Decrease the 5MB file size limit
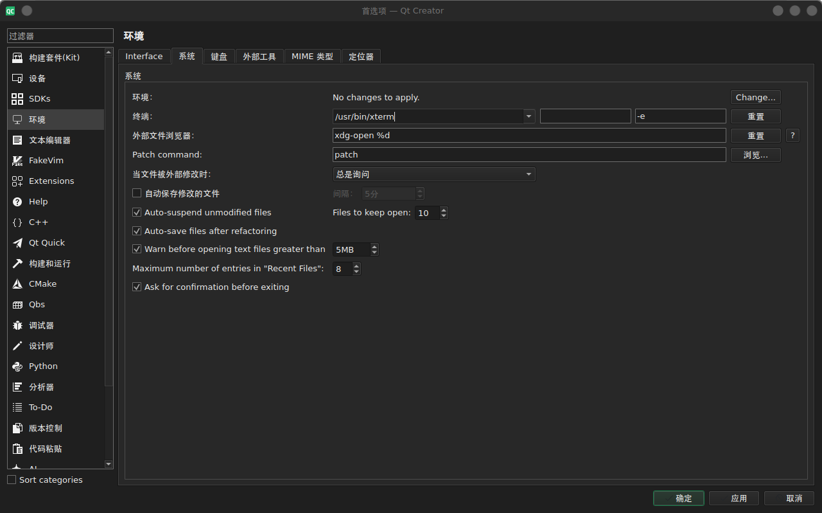Viewport: 822px width, 513px height. pyautogui.click(x=375, y=253)
